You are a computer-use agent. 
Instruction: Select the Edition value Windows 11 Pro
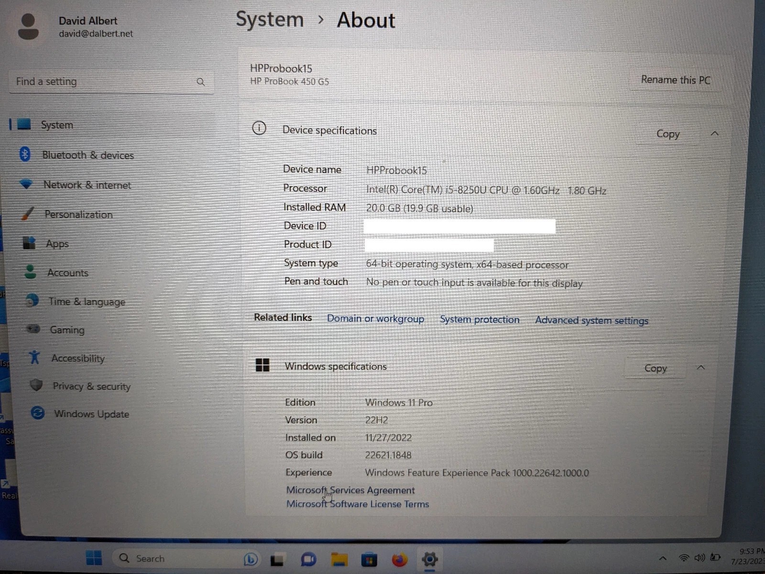pyautogui.click(x=399, y=402)
